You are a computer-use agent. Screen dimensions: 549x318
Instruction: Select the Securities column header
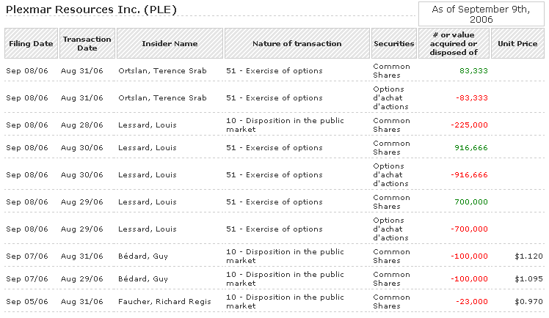[x=393, y=44]
